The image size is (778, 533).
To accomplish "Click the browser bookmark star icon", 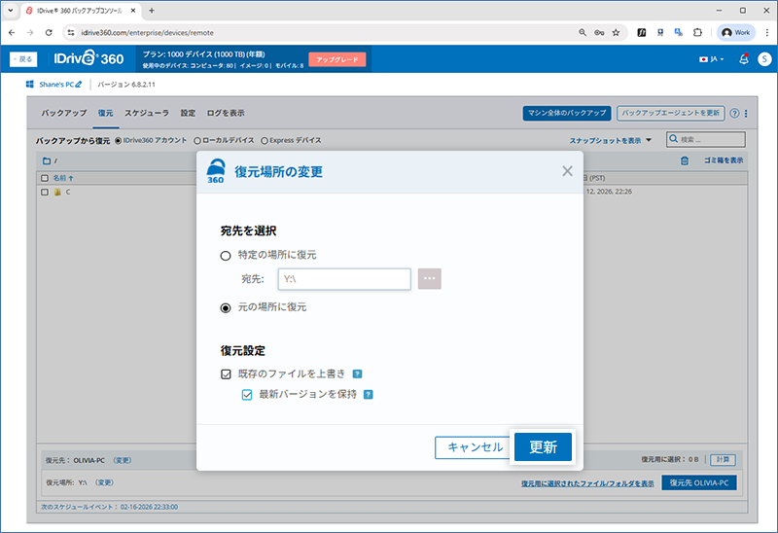I will [x=616, y=32].
